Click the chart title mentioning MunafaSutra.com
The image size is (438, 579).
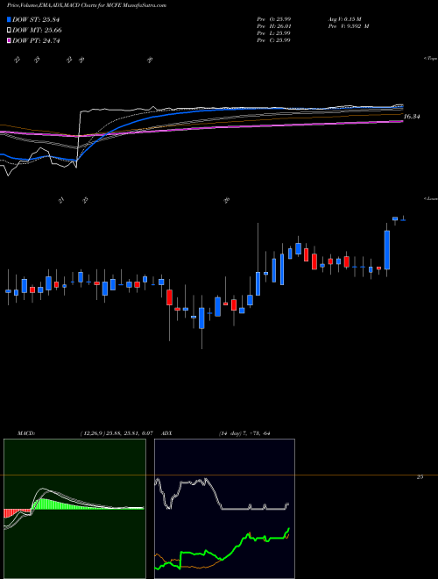[x=87, y=5]
